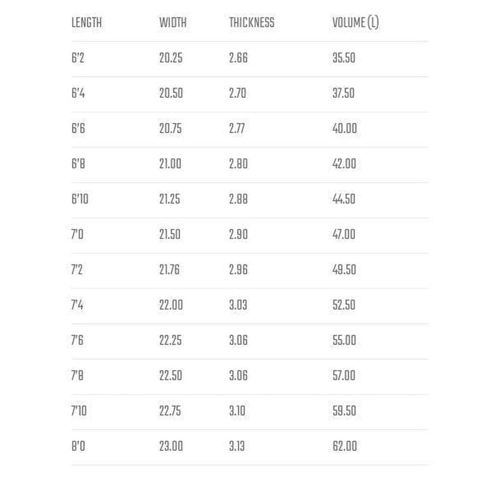Select the 6'10 length cell
The height and width of the screenshot is (486, 486).
[x=80, y=199]
